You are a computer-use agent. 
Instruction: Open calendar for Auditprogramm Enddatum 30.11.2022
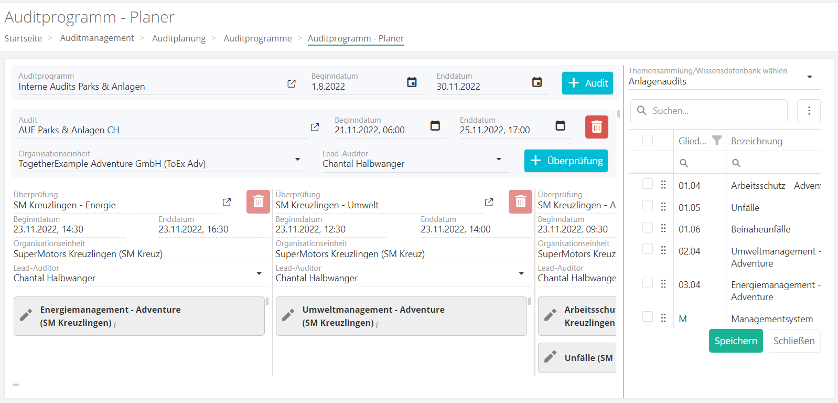coord(536,82)
